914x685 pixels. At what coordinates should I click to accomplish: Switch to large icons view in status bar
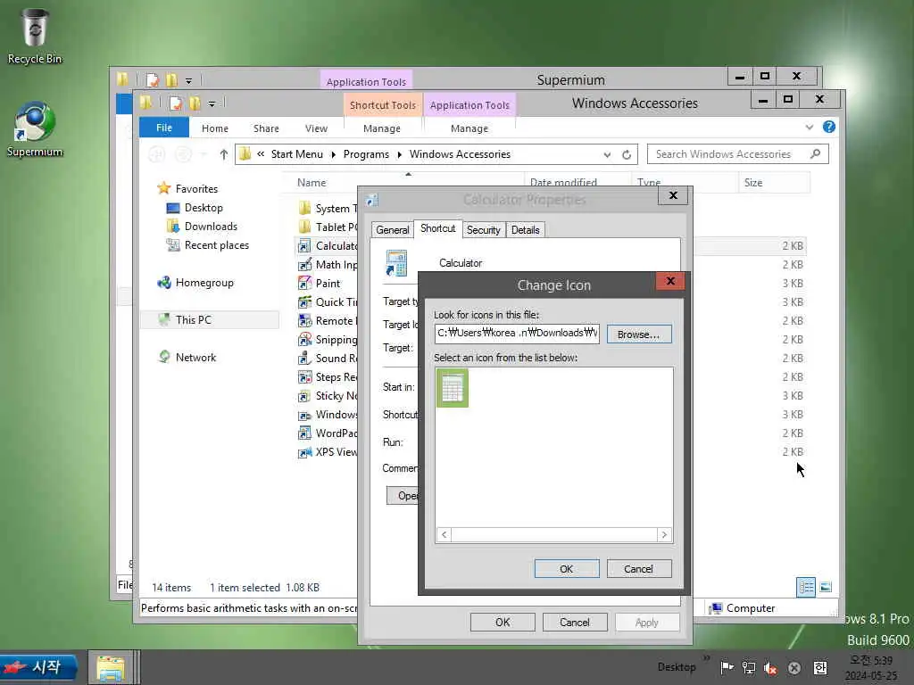pos(826,587)
